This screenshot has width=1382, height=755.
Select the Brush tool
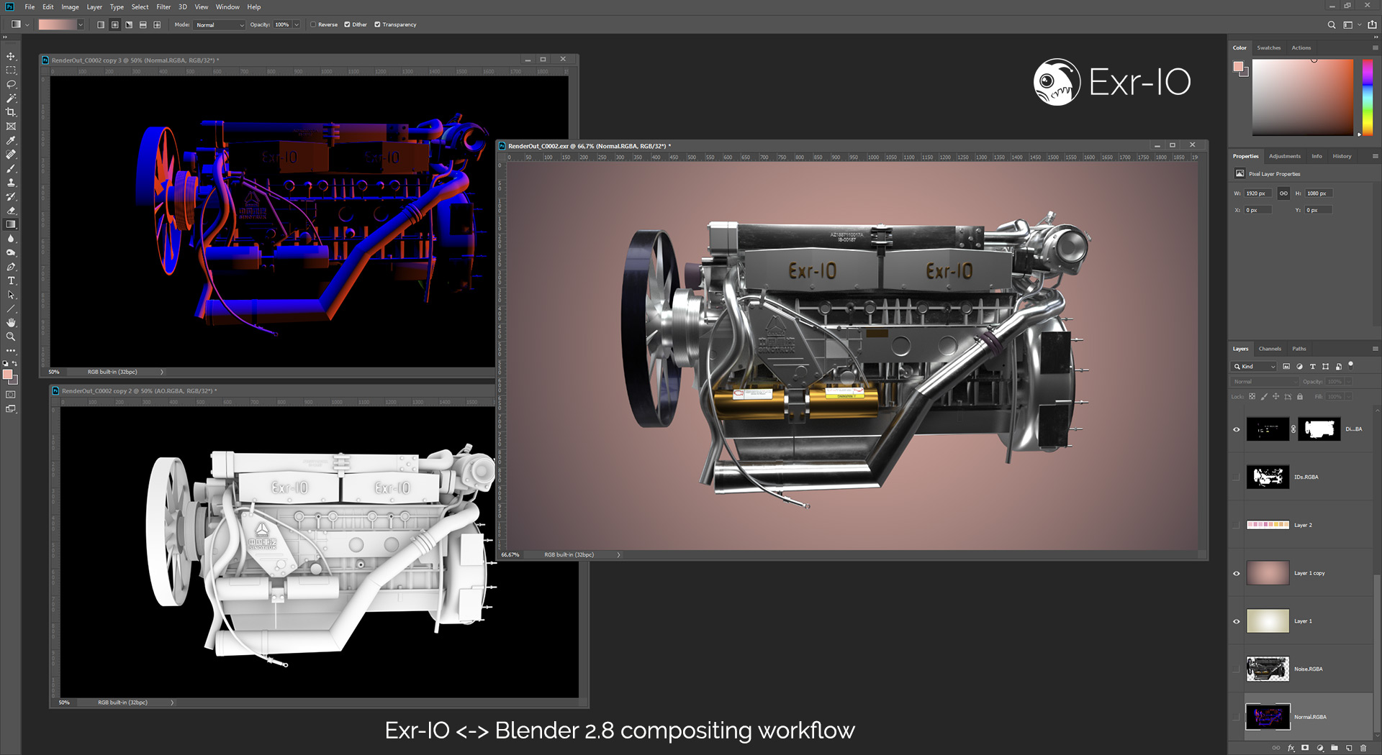pos(11,168)
